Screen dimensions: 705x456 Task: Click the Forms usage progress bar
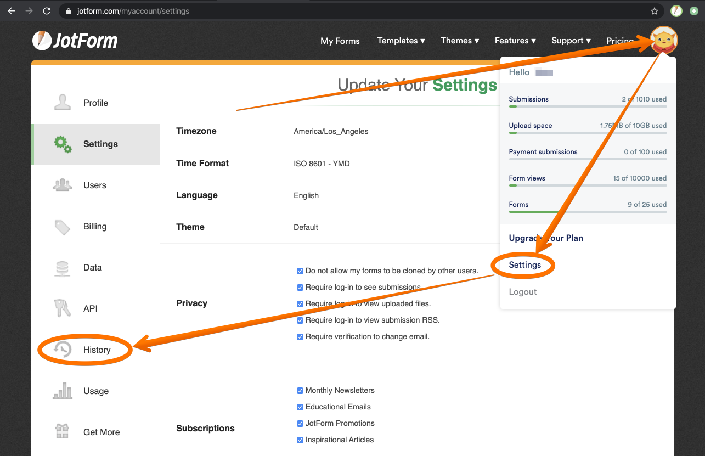click(588, 212)
